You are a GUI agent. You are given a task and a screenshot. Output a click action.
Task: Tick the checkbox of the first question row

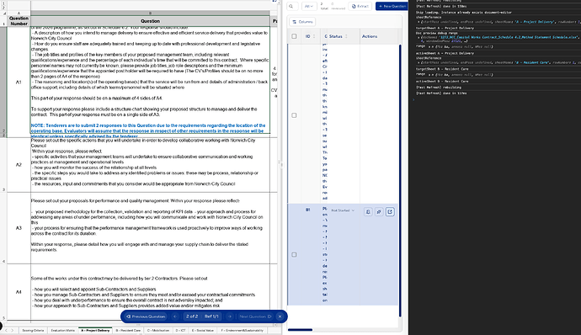pyautogui.click(x=294, y=115)
